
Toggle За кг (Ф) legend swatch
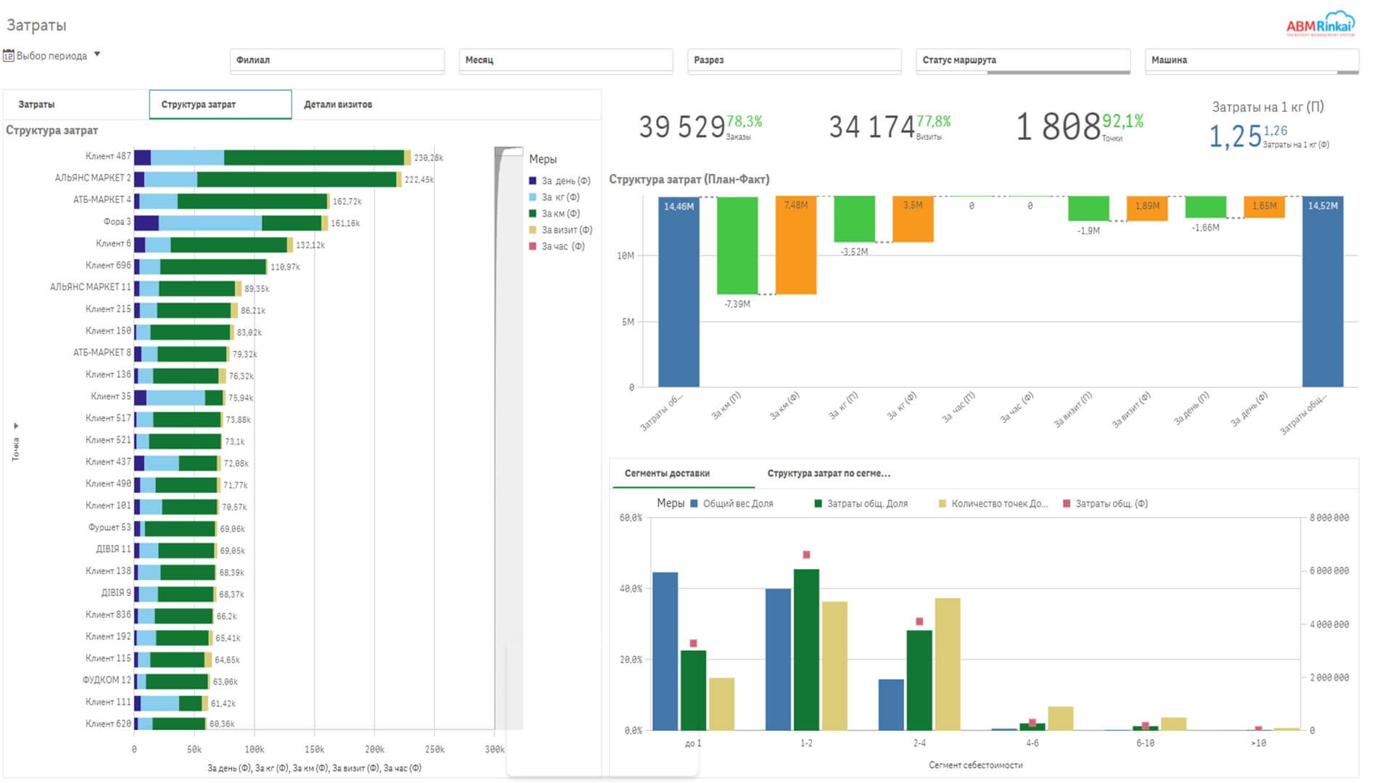coord(533,197)
